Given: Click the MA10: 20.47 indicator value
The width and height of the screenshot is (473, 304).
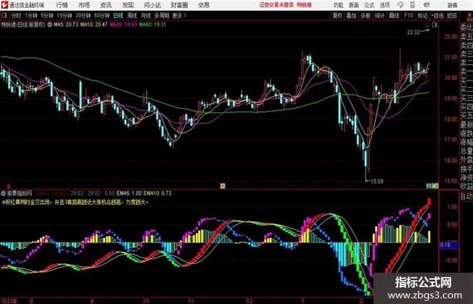Looking at the screenshot, I should pos(94,24).
